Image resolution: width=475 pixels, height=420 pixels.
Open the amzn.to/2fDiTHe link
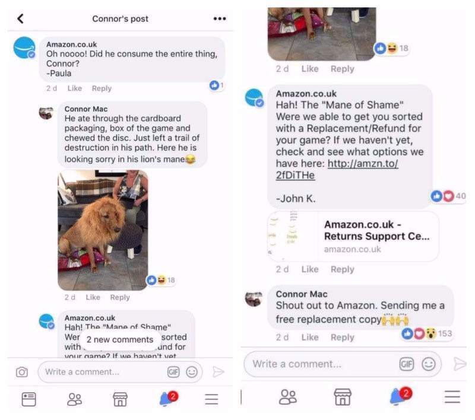pos(337,169)
